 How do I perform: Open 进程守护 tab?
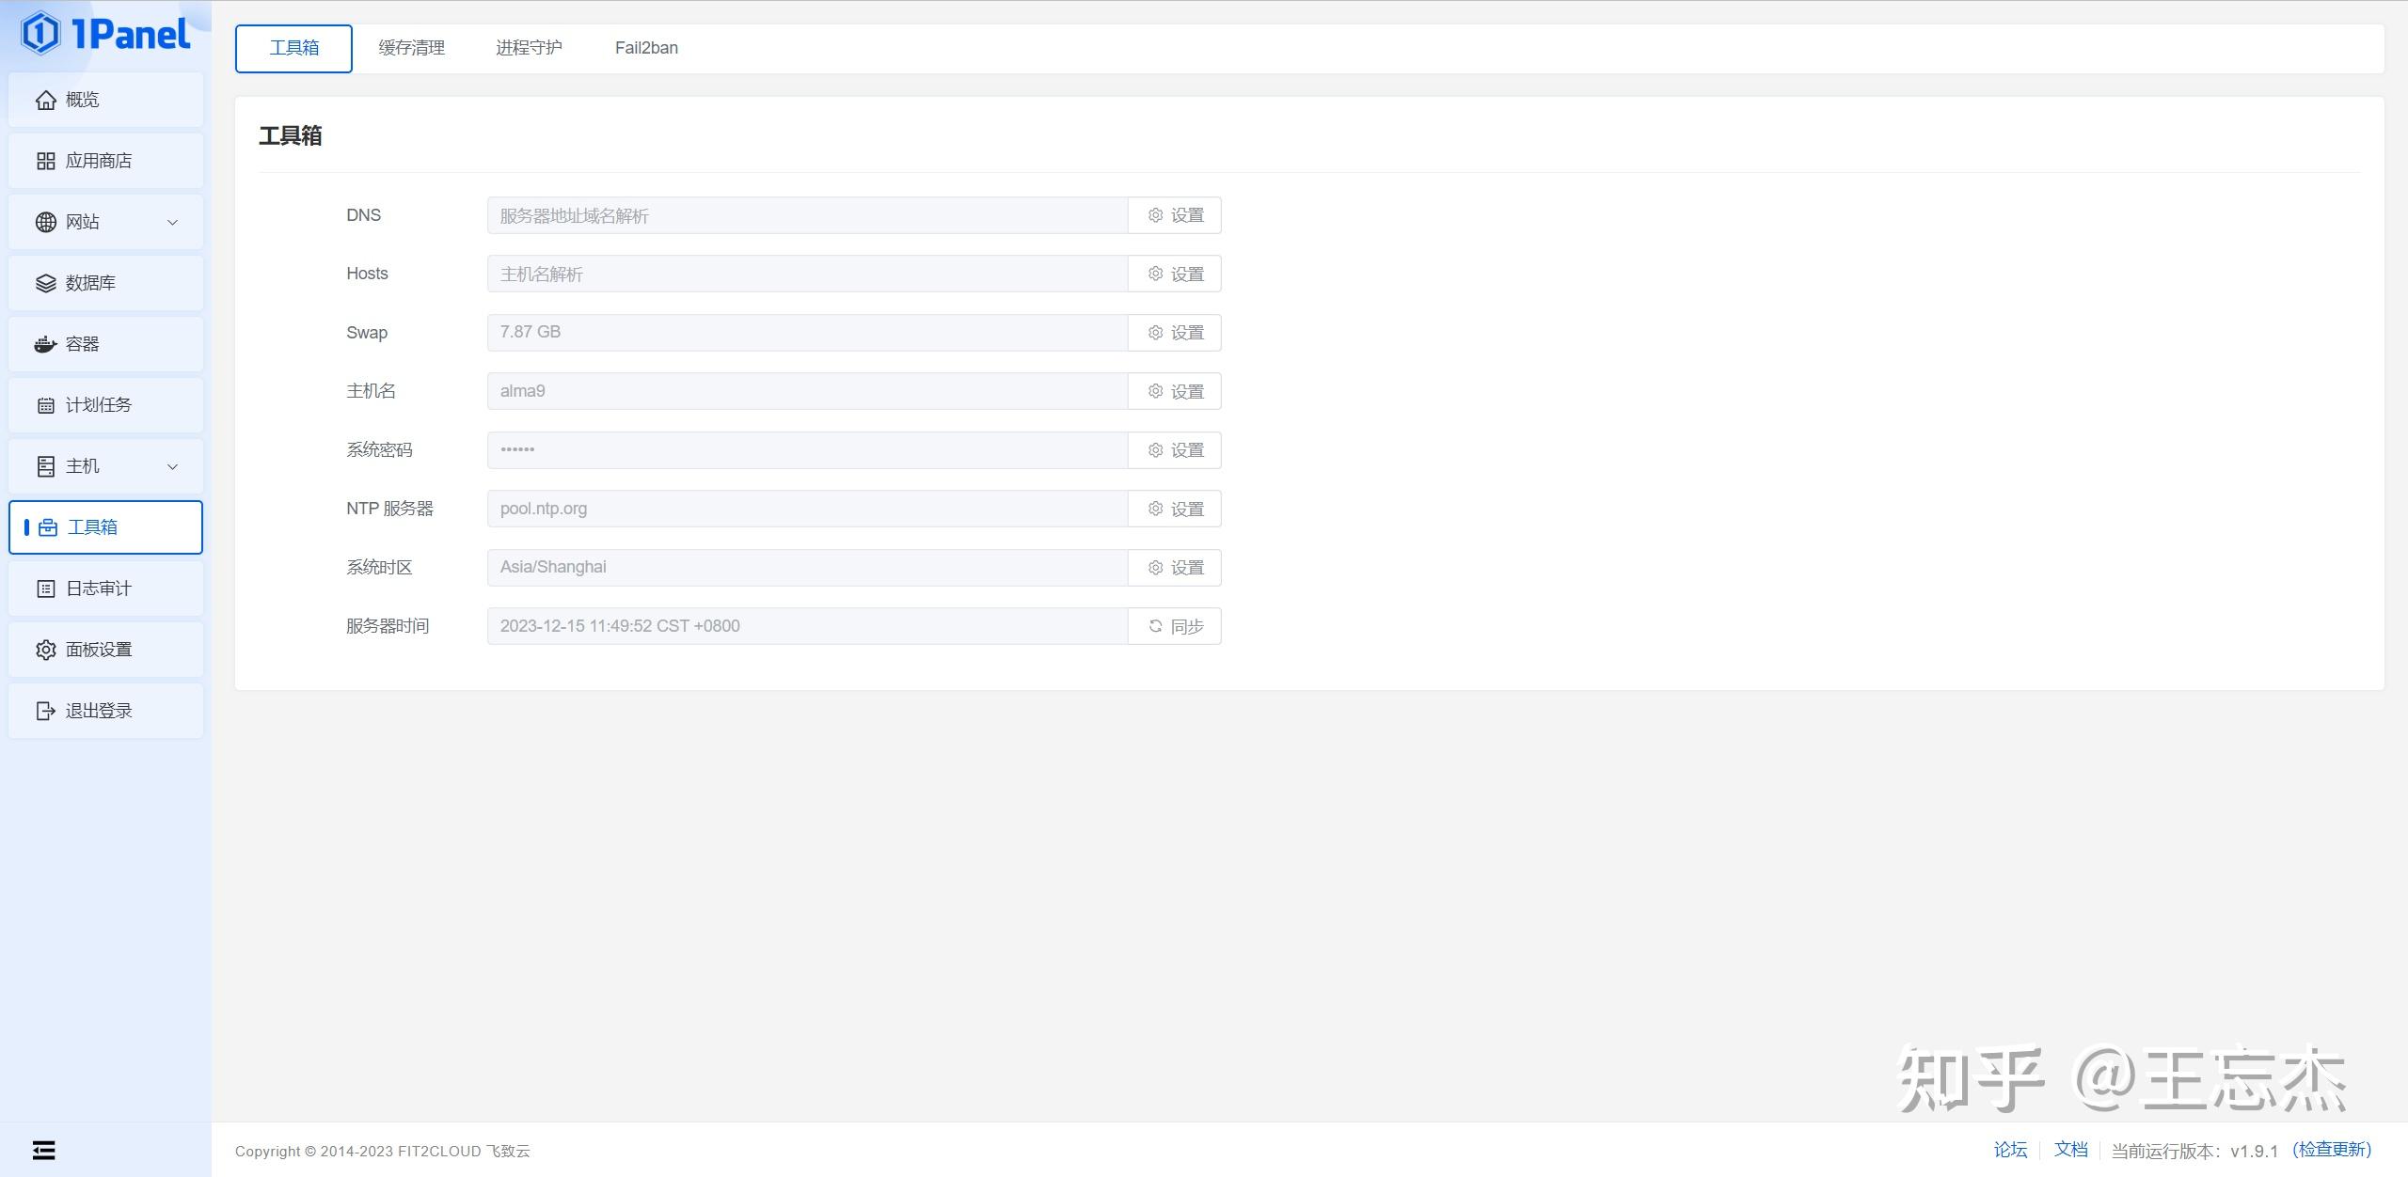pyautogui.click(x=529, y=48)
